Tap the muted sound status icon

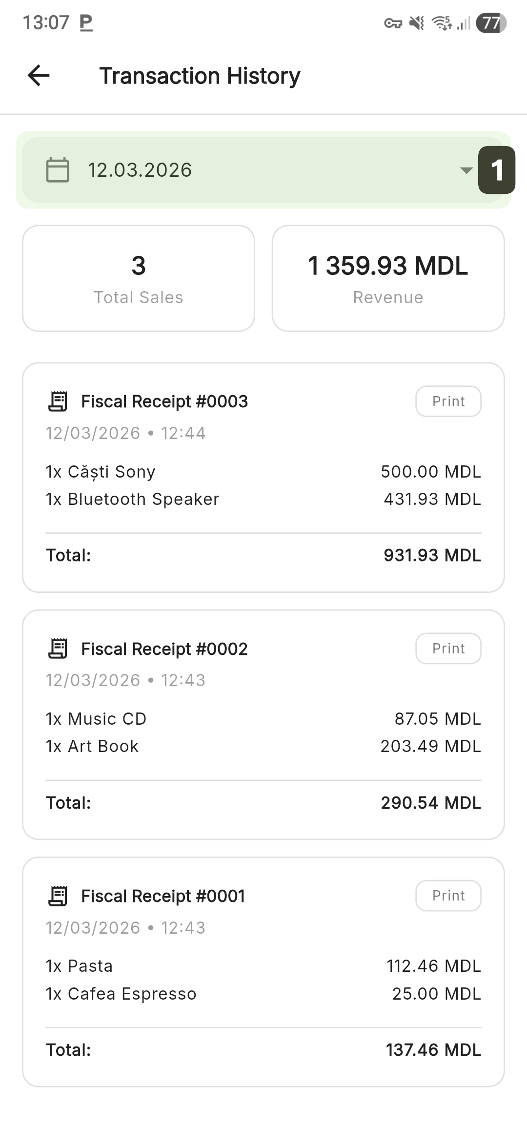coord(417,23)
